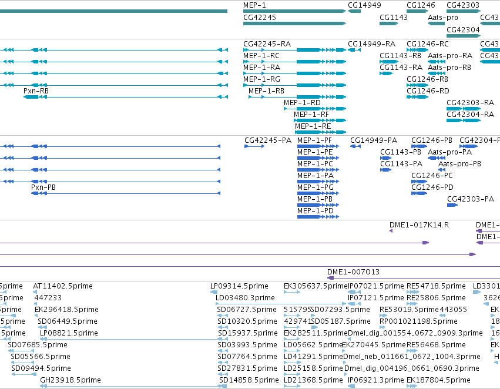Select protein label "CG14949-PA"

click(374, 140)
